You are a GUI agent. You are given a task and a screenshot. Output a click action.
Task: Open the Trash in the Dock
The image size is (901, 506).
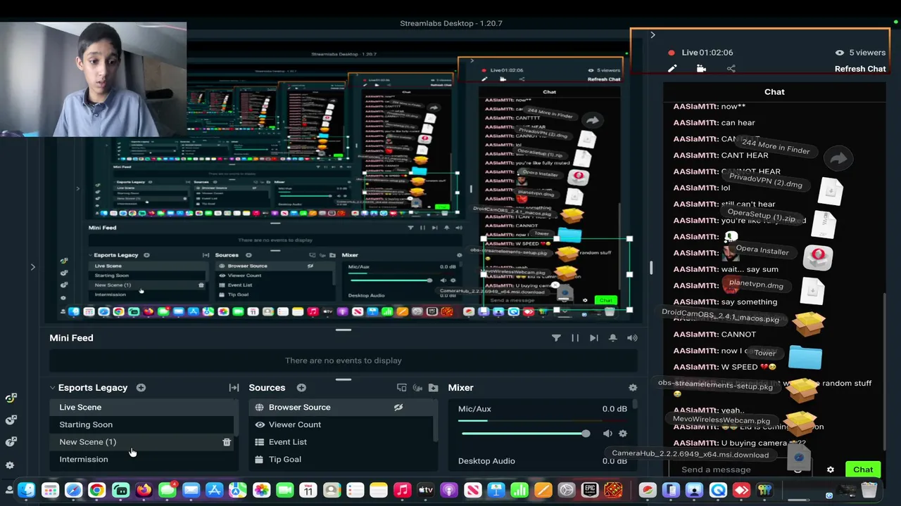coord(869,490)
